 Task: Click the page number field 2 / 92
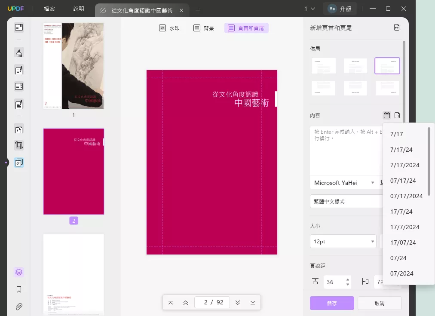[212, 302]
